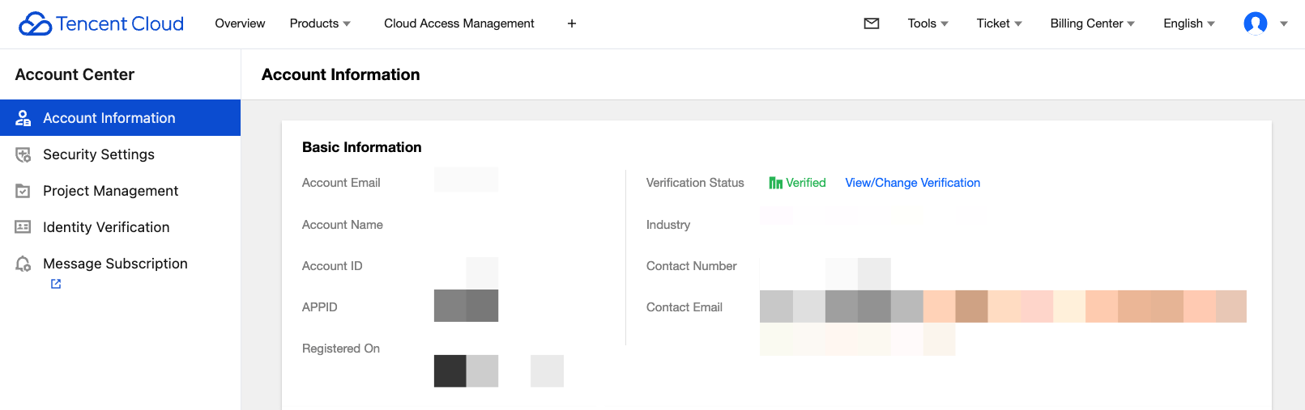Click the user avatar icon
The height and width of the screenshot is (410, 1305).
[1255, 23]
